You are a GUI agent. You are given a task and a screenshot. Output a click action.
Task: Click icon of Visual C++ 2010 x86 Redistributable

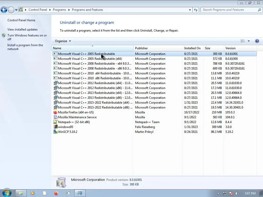pyautogui.click(x=55, y=78)
